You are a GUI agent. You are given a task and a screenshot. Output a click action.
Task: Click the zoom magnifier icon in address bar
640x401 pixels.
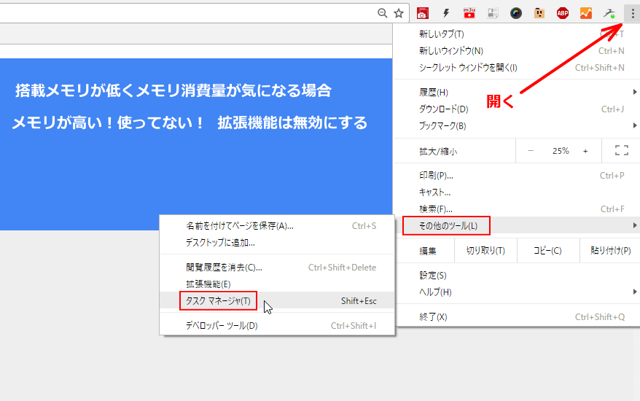[382, 13]
